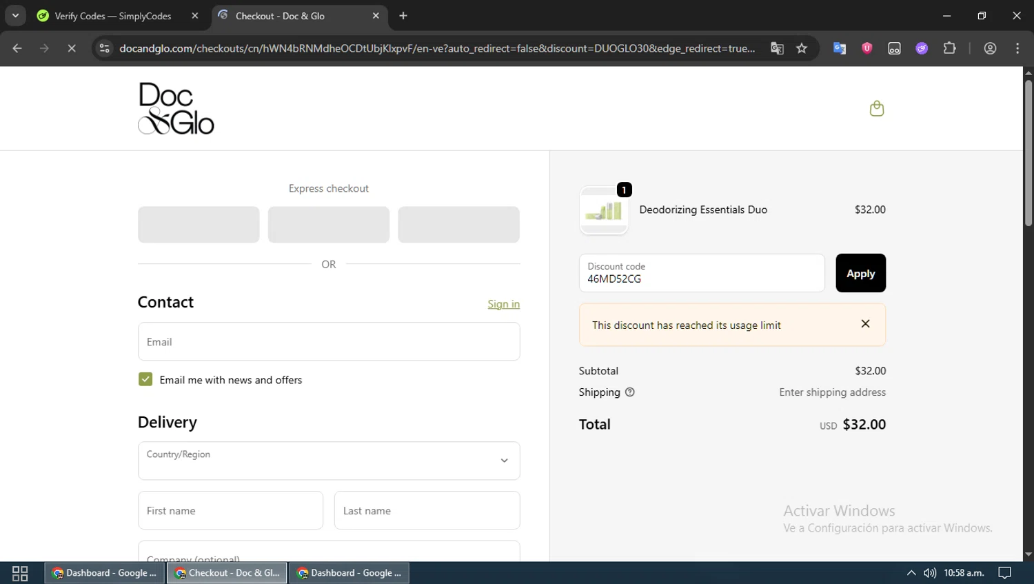This screenshot has width=1034, height=584.
Task: Click the red shield extension icon
Action: pos(867,48)
